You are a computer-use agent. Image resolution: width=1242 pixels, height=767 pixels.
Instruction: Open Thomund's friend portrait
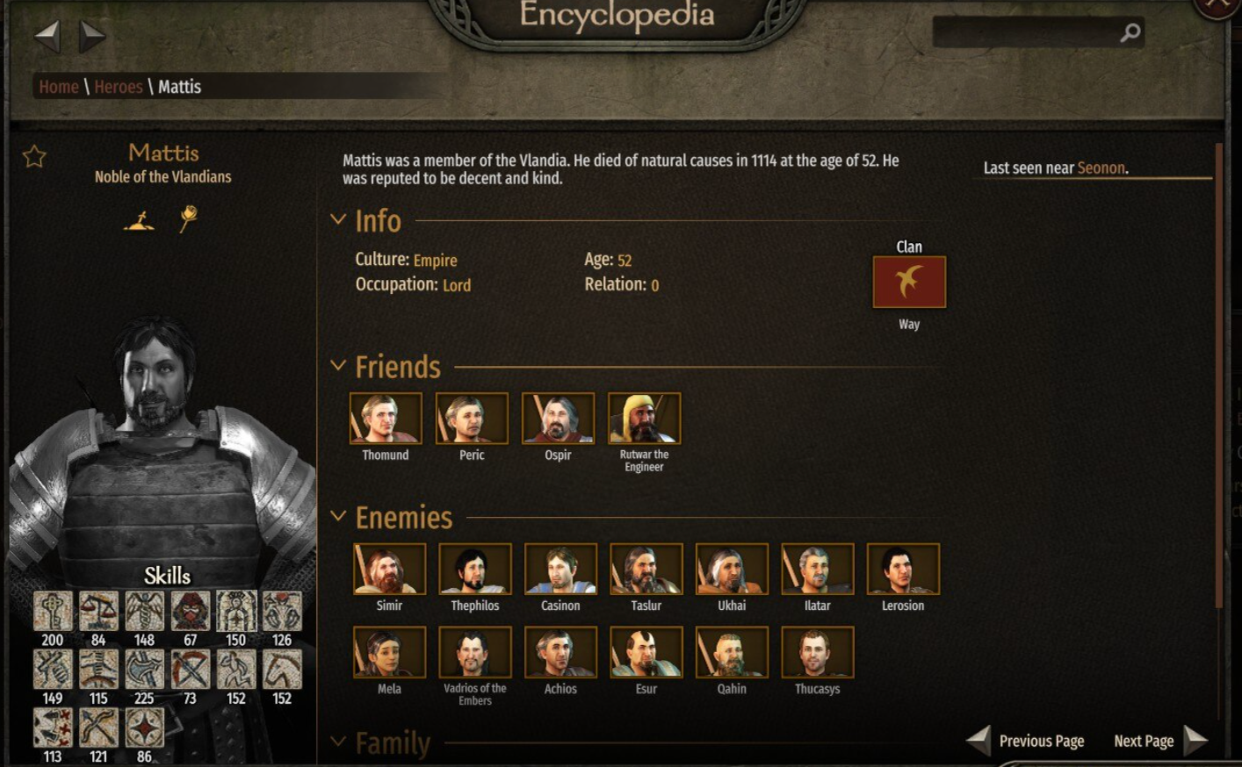[386, 418]
